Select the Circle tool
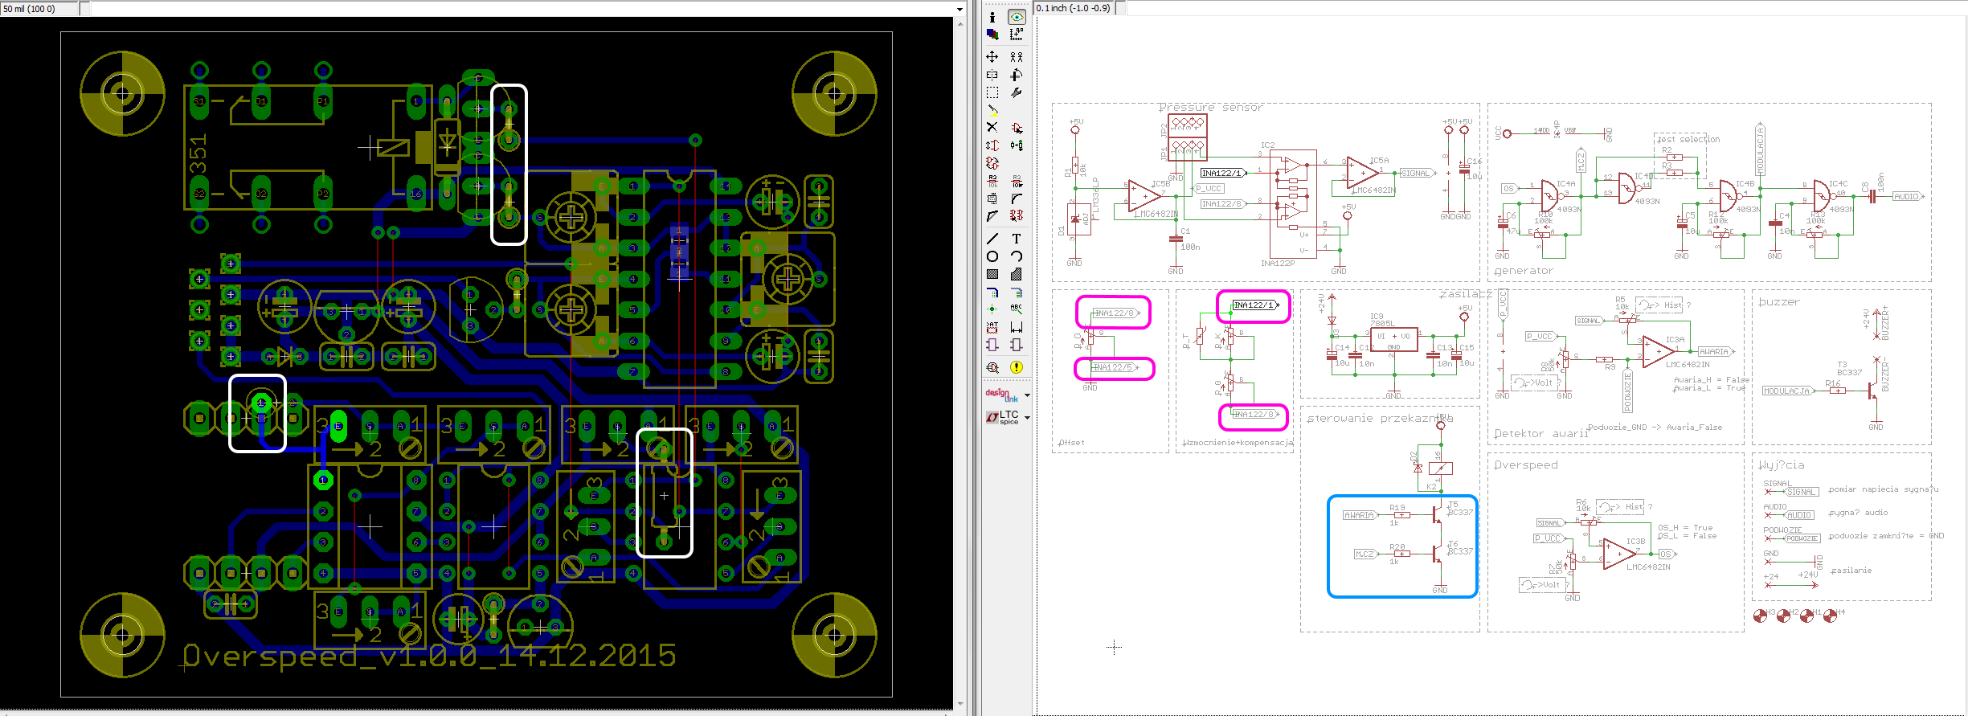 click(x=992, y=256)
